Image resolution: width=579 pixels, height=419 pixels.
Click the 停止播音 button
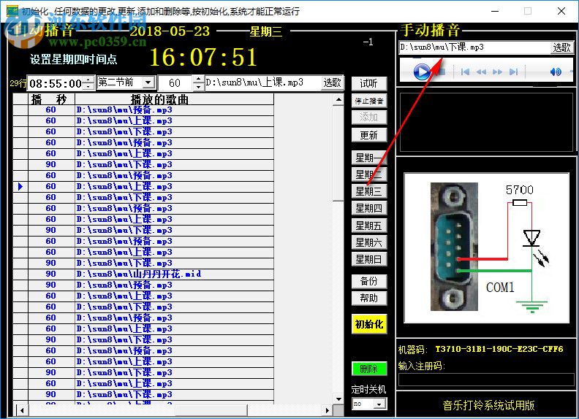click(369, 101)
